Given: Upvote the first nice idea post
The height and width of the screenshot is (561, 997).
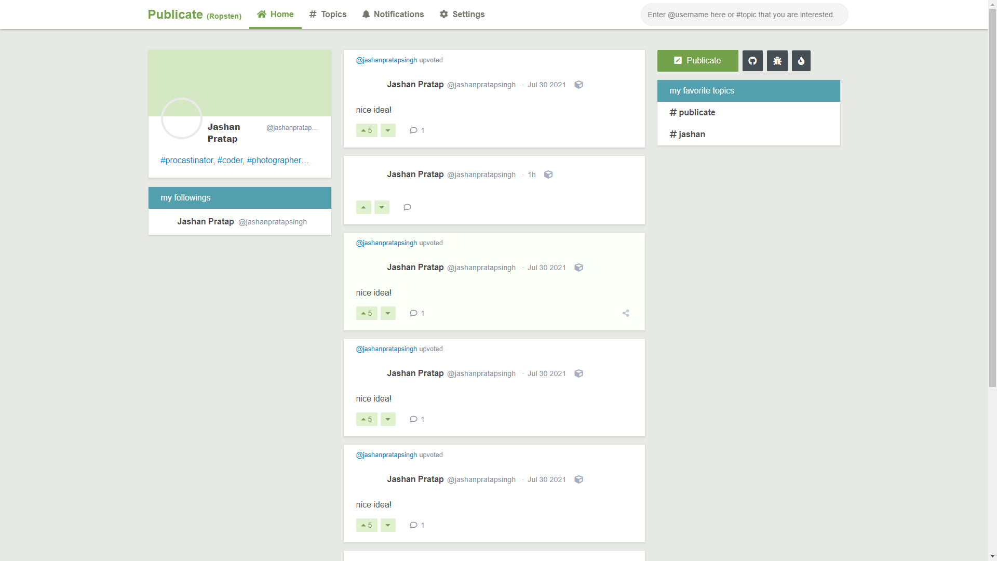Looking at the screenshot, I should pyautogui.click(x=366, y=130).
